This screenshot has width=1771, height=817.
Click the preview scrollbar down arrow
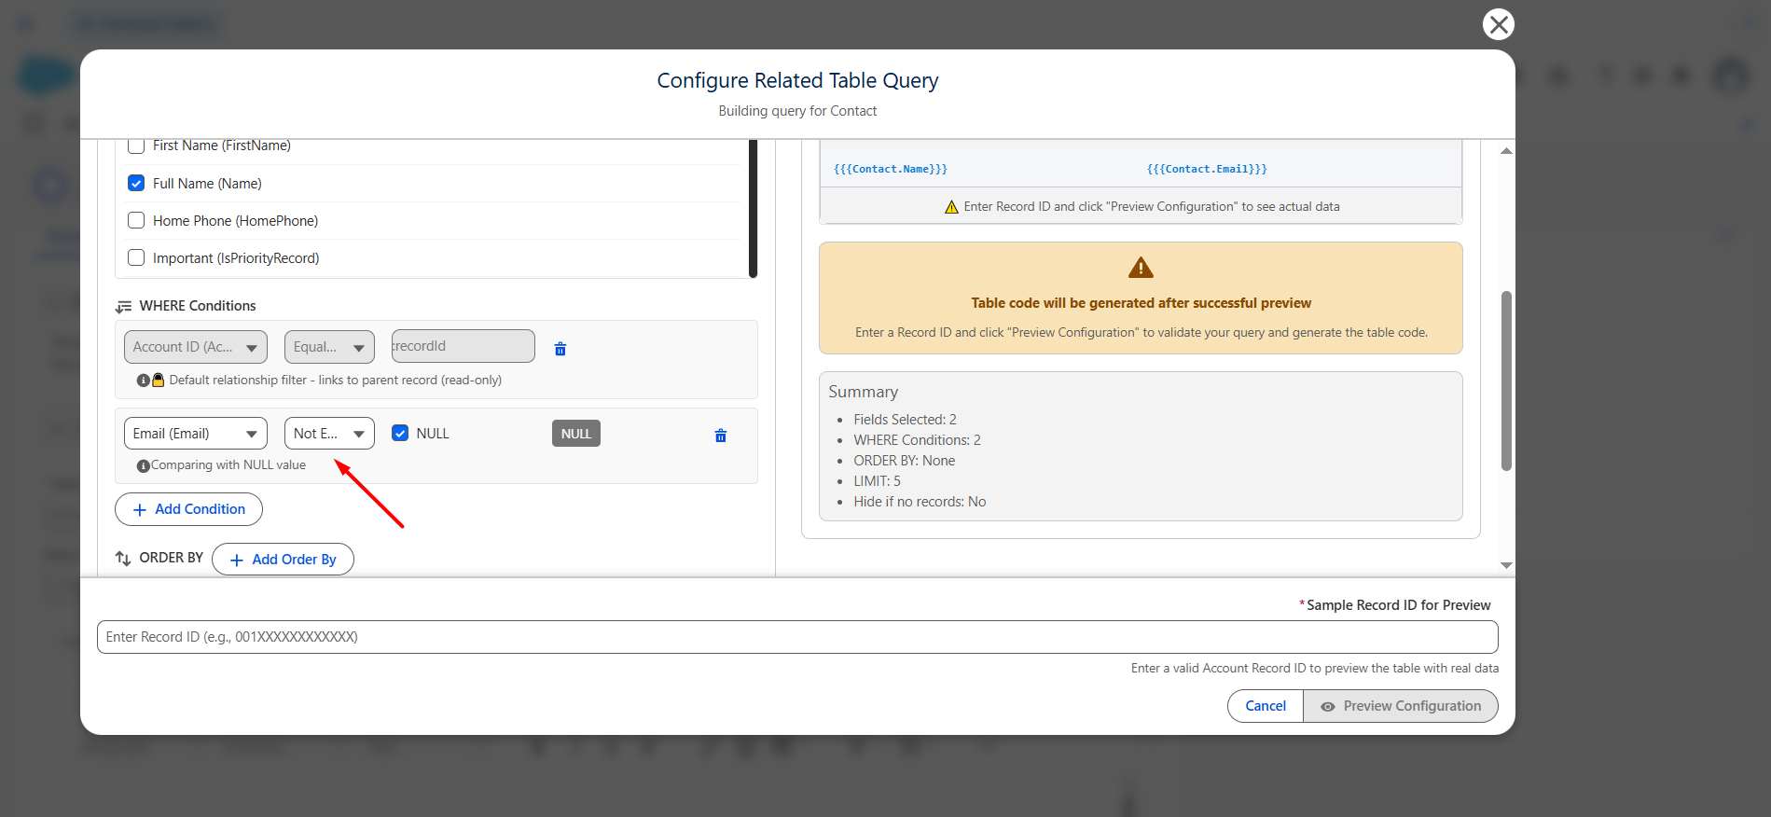1506,565
